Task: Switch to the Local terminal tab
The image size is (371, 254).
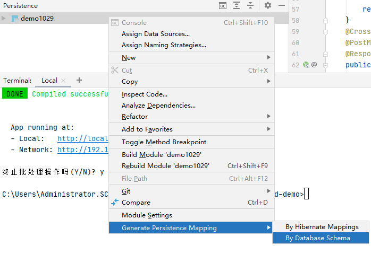Action: (x=49, y=81)
